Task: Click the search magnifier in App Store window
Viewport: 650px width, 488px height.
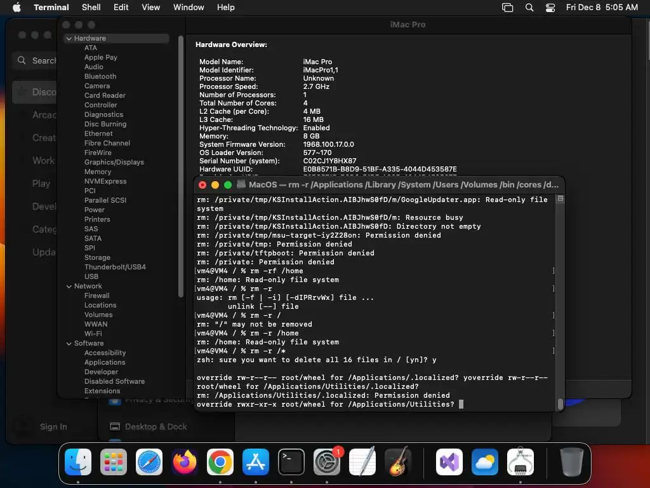Action: click(22, 60)
